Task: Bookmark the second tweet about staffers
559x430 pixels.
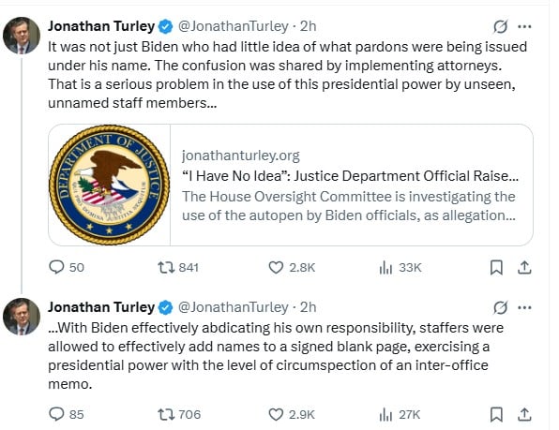Action: coord(496,415)
